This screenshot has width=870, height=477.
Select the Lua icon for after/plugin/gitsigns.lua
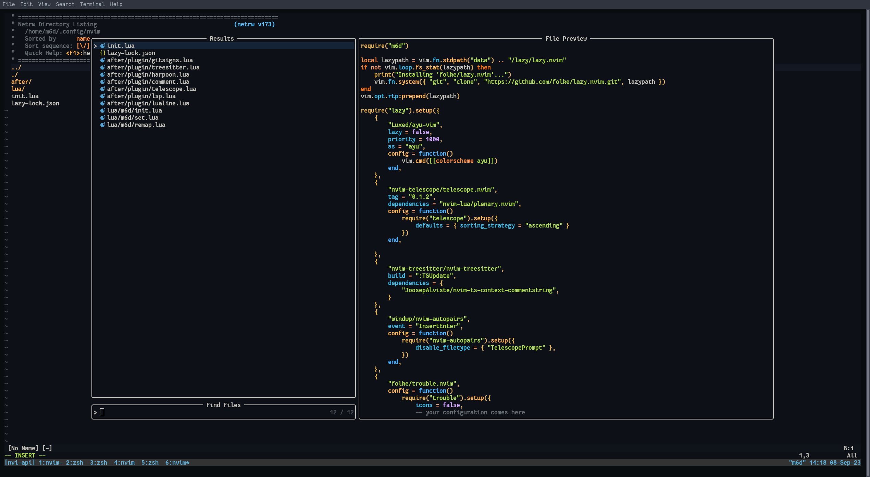(x=103, y=60)
